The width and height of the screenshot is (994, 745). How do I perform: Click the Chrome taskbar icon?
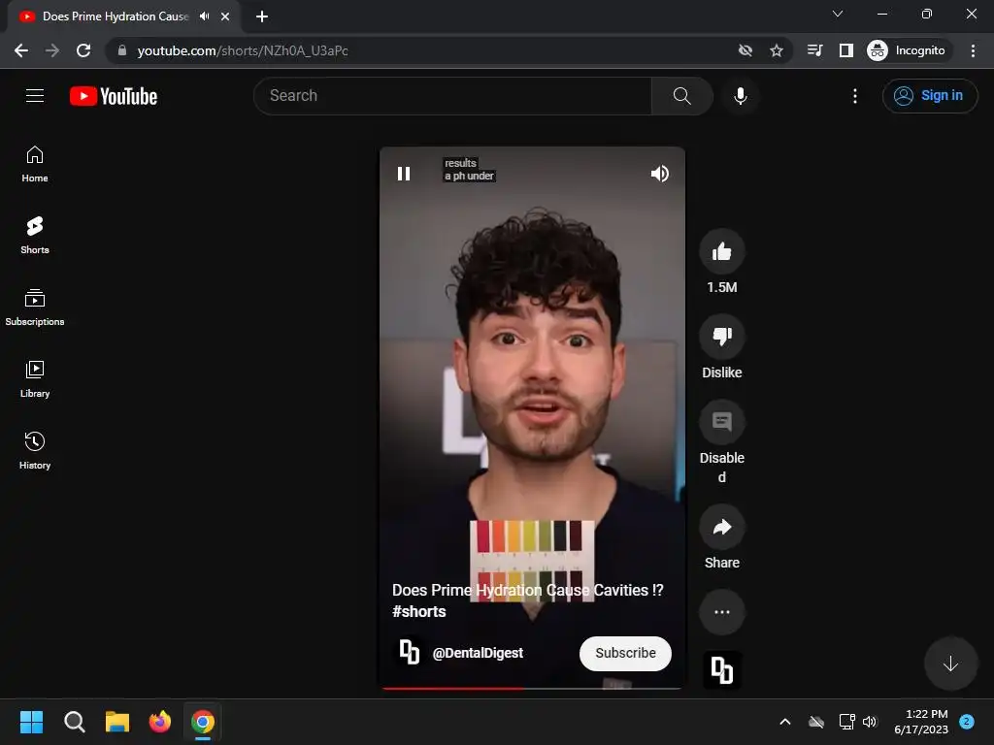(x=203, y=722)
